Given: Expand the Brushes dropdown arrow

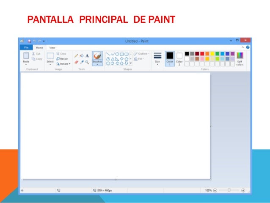Looking at the screenshot, I should [x=97, y=64].
